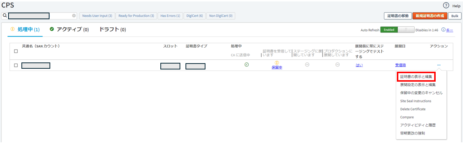Image resolution: width=463 pixels, height=143 pixels.
Task: Click the production deployment status circle icon
Action: tap(337, 65)
